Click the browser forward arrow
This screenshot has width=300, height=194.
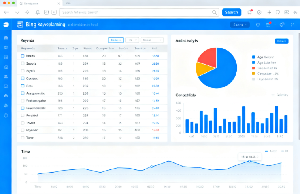point(27,12)
